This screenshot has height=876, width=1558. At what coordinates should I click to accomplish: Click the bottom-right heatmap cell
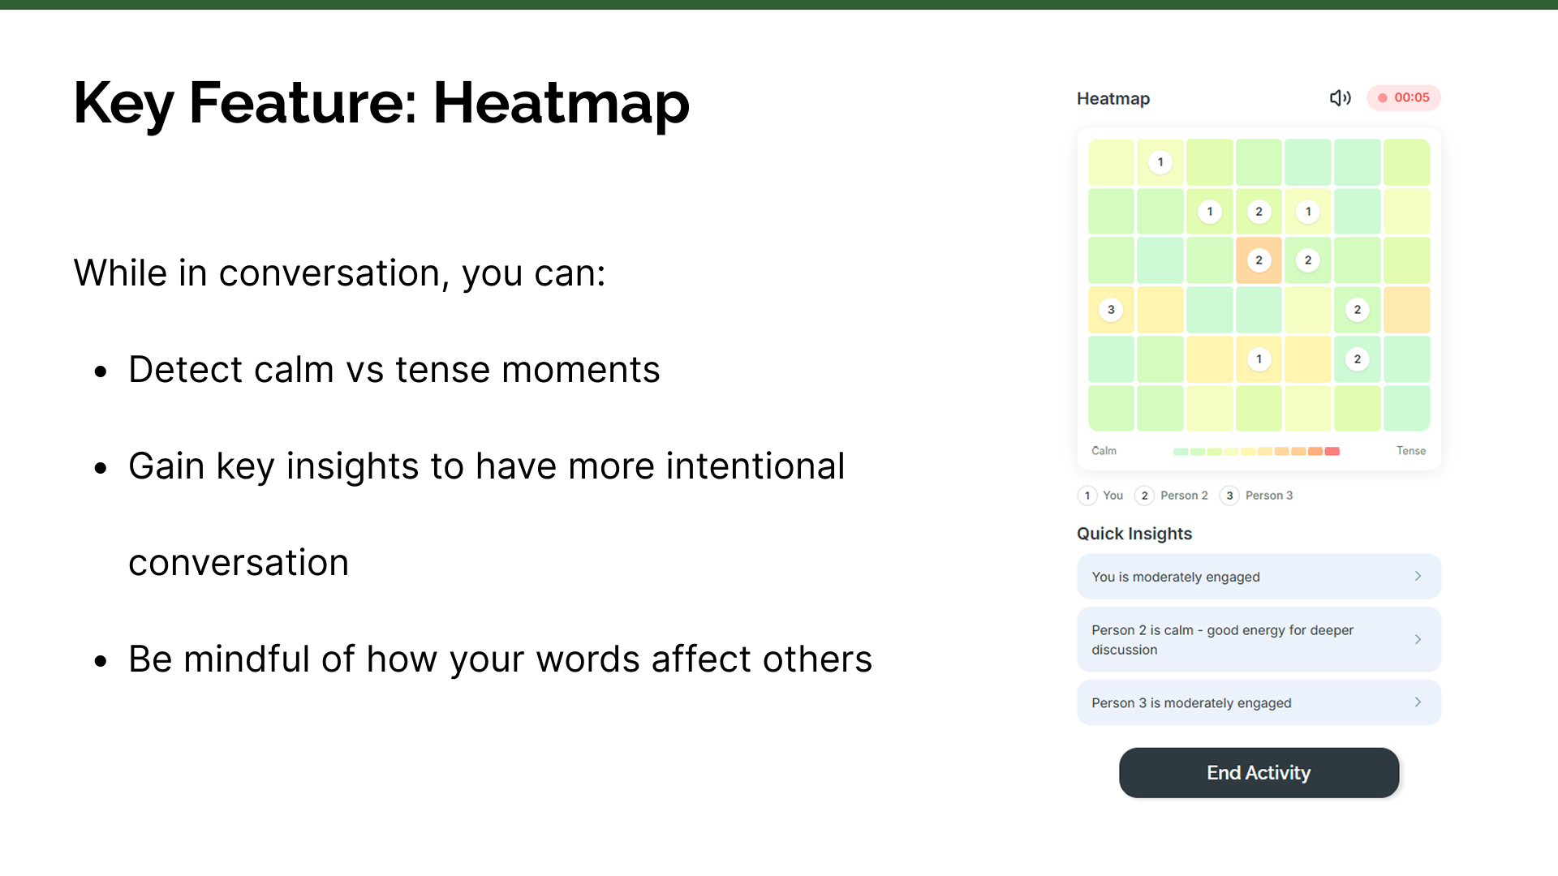[x=1406, y=408]
